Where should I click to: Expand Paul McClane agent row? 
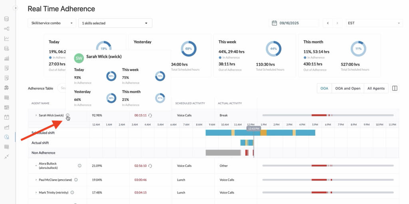36,180
